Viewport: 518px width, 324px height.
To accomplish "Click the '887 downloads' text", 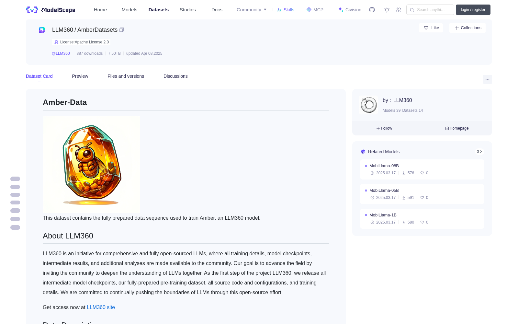I will coord(90,53).
